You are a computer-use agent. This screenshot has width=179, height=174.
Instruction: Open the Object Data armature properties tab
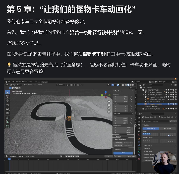(139, 149)
